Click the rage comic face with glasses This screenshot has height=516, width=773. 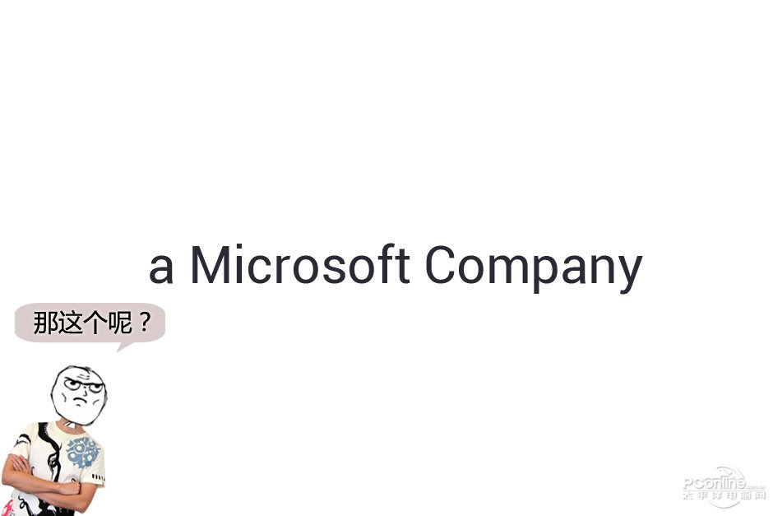78,395
